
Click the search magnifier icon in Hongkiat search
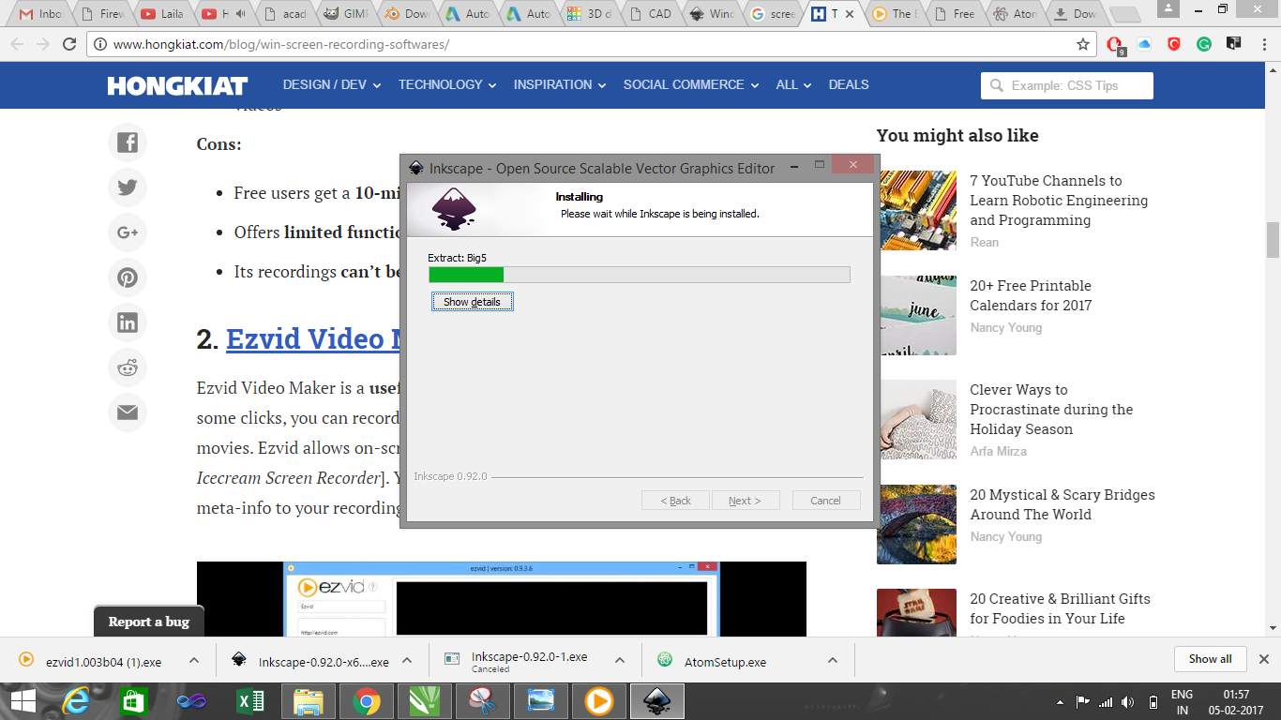point(995,85)
